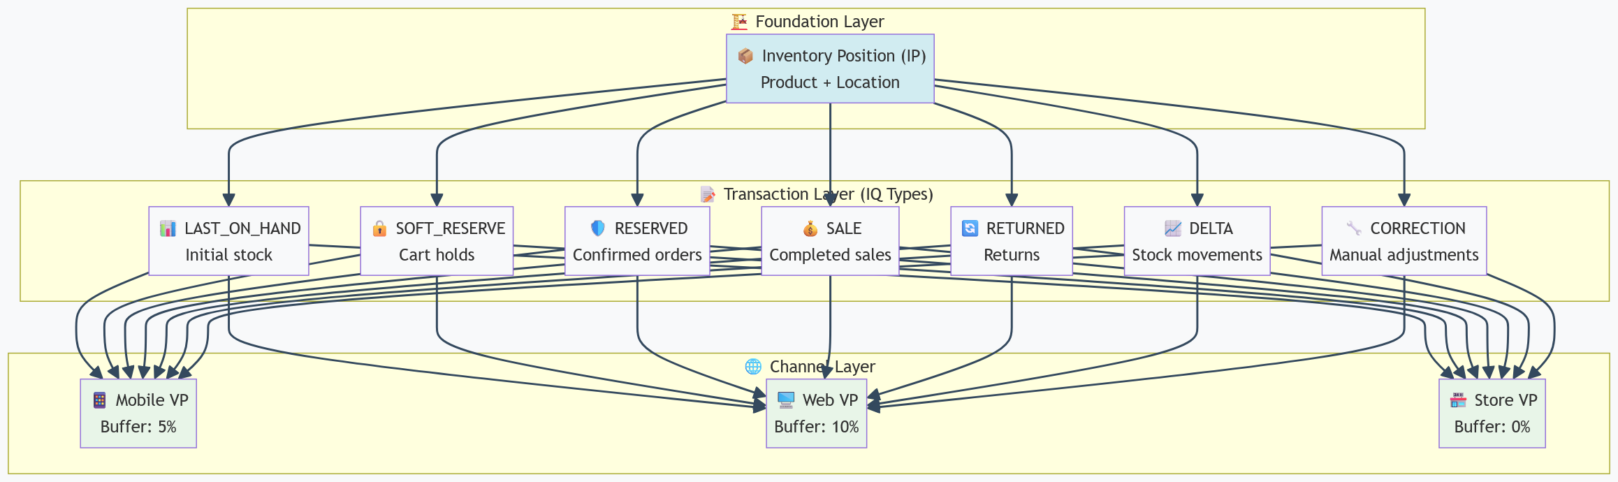Click the refresh arrows icon beside RETURNED
Image resolution: width=1618 pixels, height=482 pixels.
[970, 228]
